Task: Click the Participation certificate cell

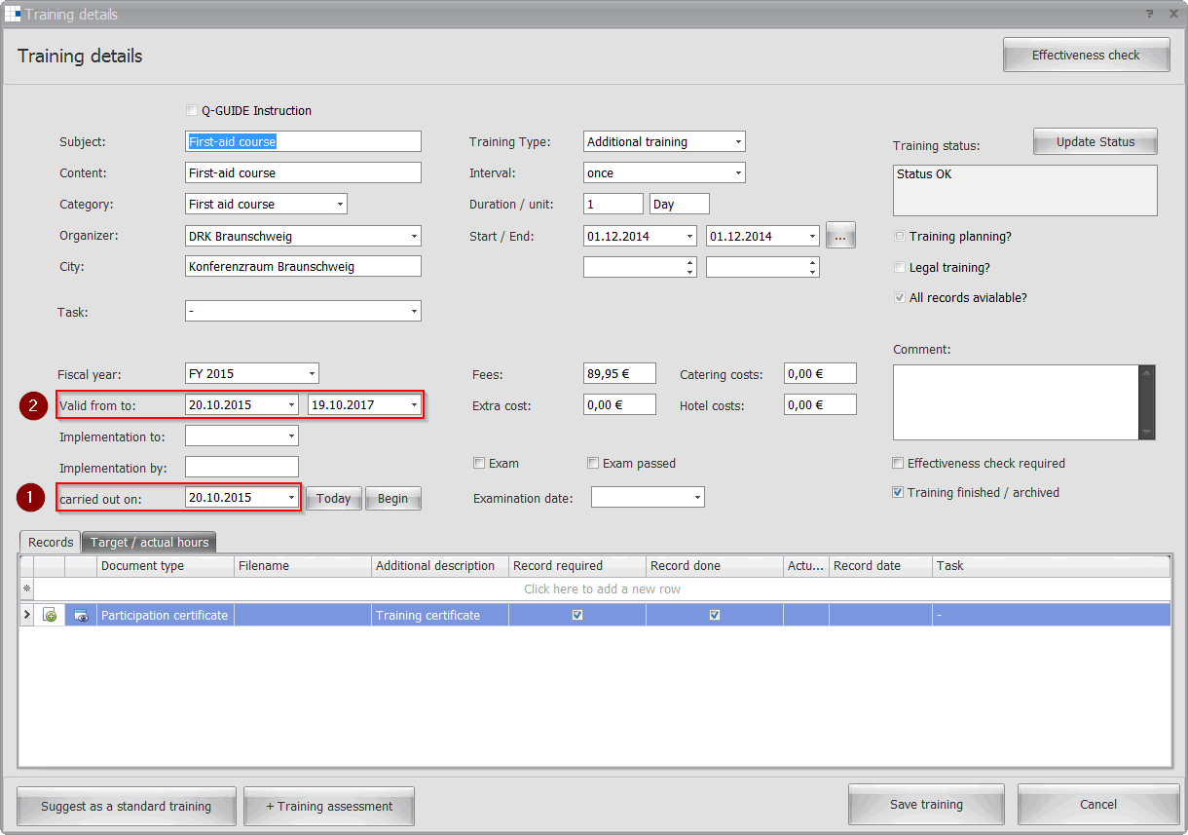Action: coord(166,615)
